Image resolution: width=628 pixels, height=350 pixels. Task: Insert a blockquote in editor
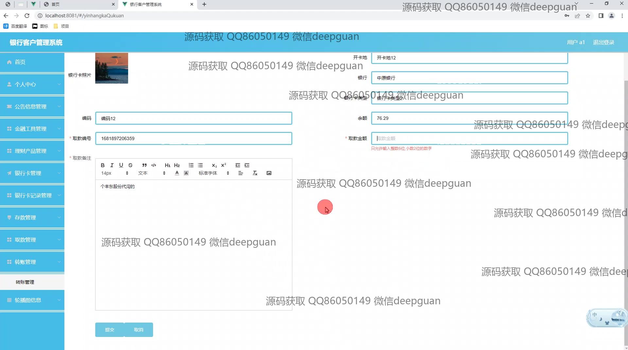coord(144,165)
